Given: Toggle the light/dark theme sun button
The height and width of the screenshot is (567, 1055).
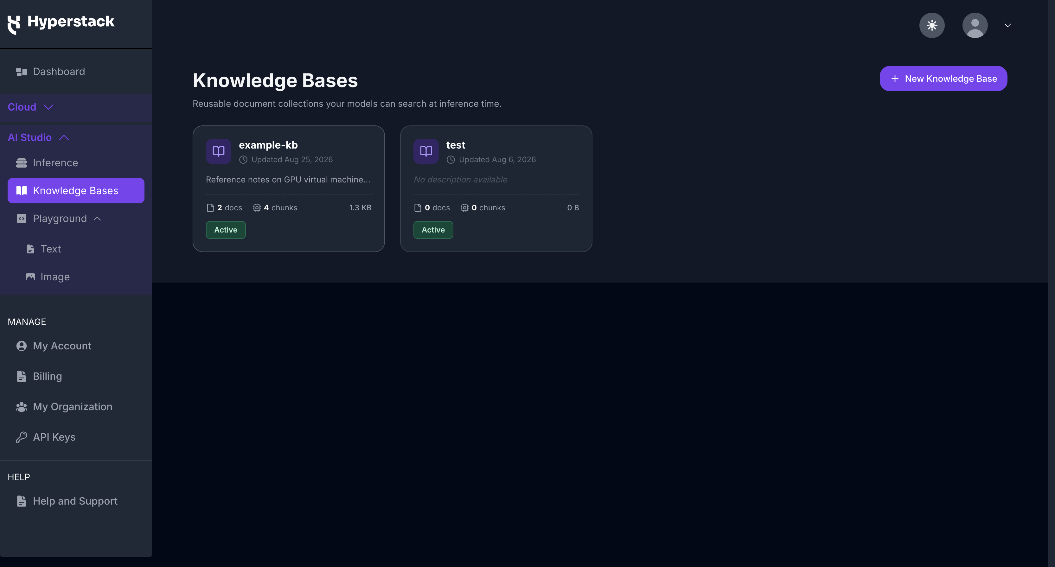Looking at the screenshot, I should [932, 25].
